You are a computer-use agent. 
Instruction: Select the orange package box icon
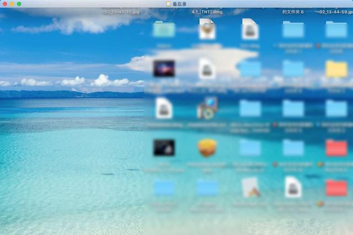[x=207, y=148]
